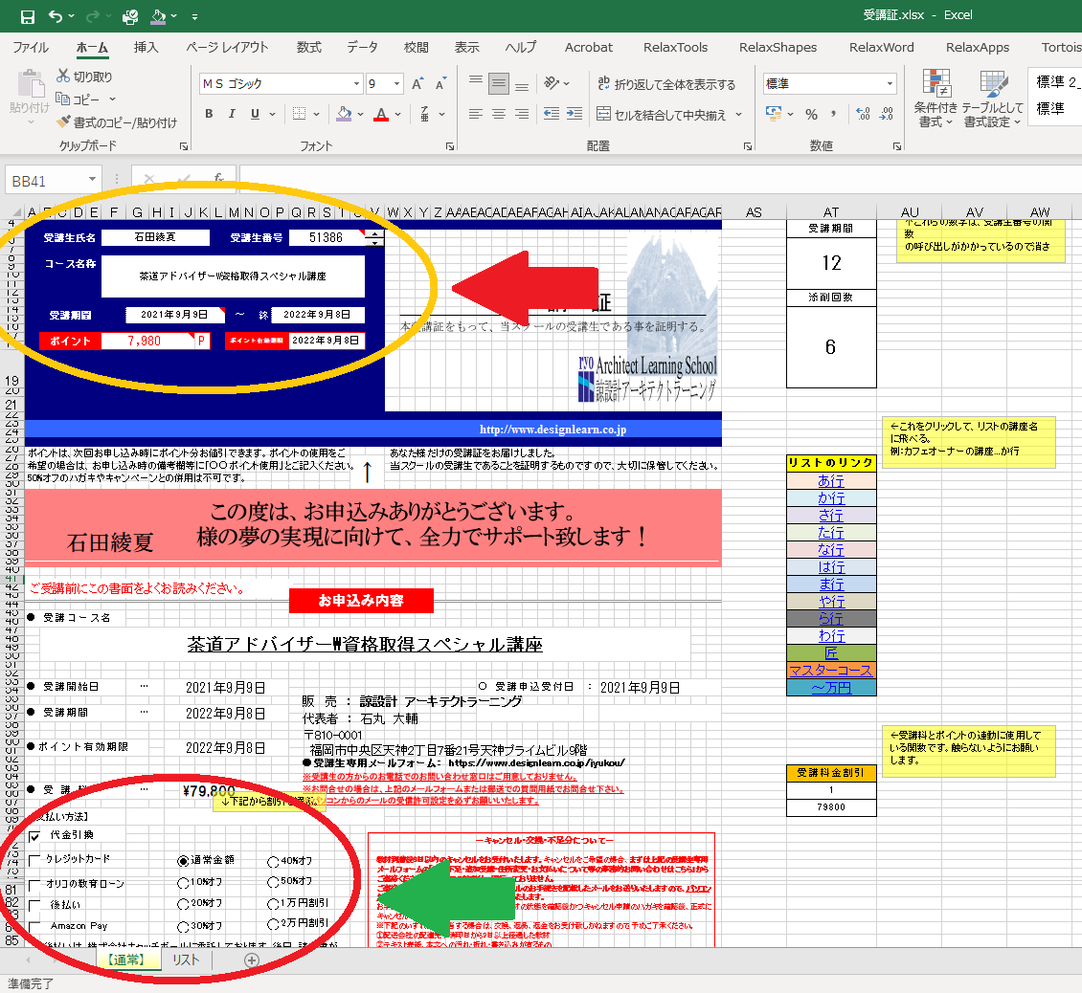Click the Undo arrow icon
The height and width of the screenshot is (993, 1082).
tap(55, 16)
